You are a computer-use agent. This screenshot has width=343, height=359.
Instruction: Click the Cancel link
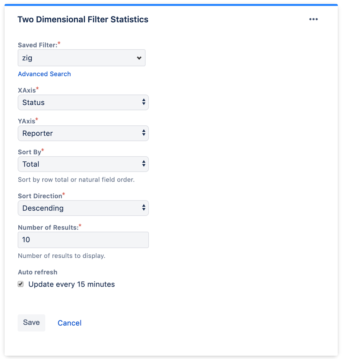tap(69, 323)
